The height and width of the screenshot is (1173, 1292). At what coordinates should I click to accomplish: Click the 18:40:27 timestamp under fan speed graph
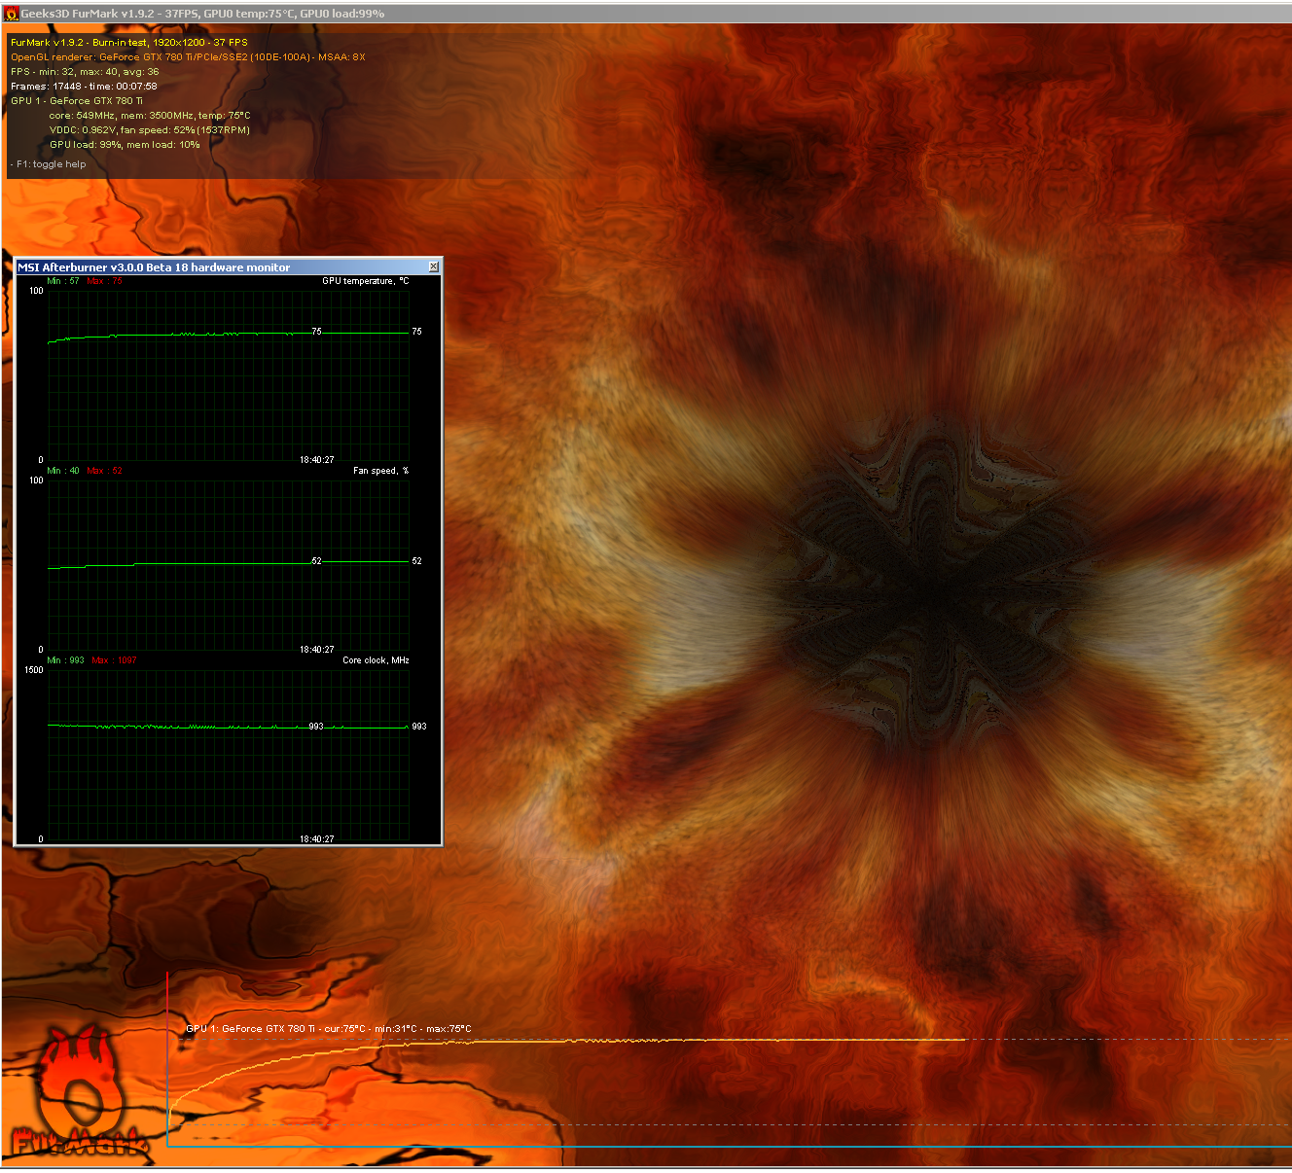click(x=316, y=650)
